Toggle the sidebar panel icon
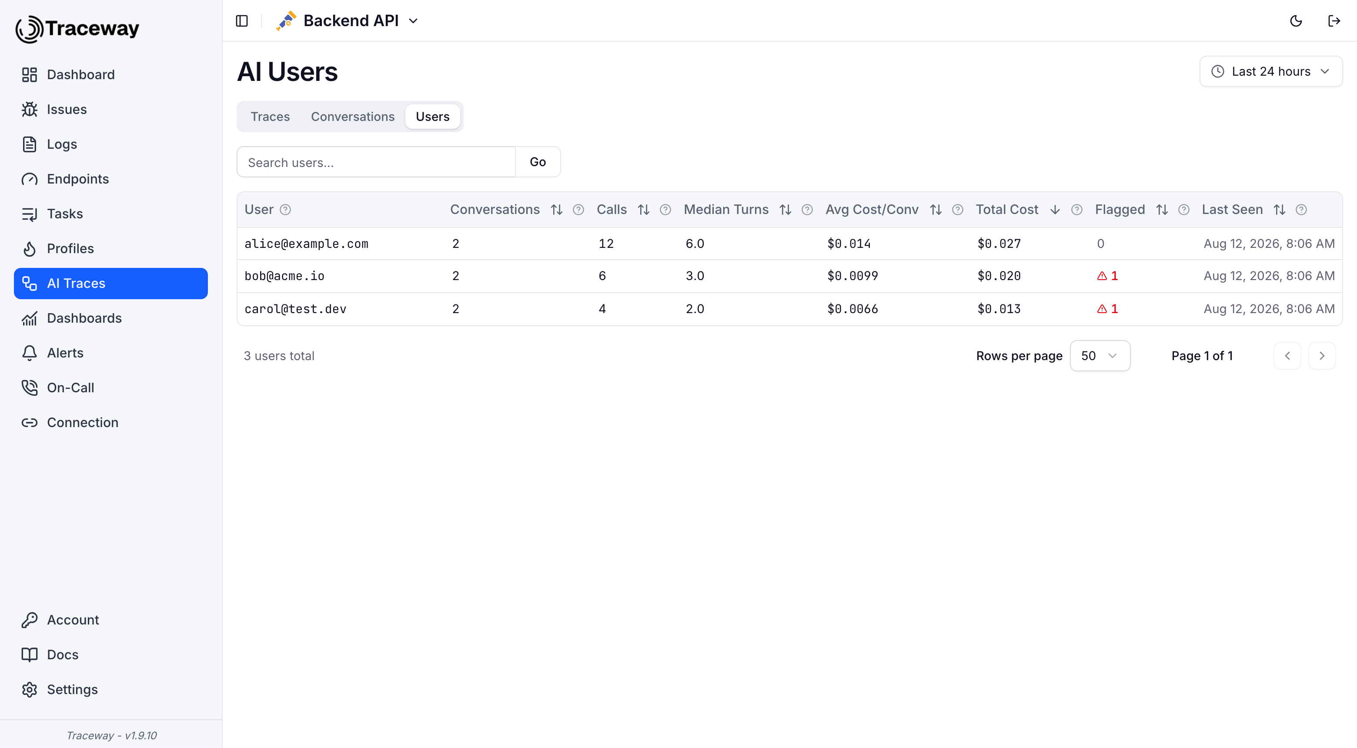The image size is (1357, 748). (242, 21)
